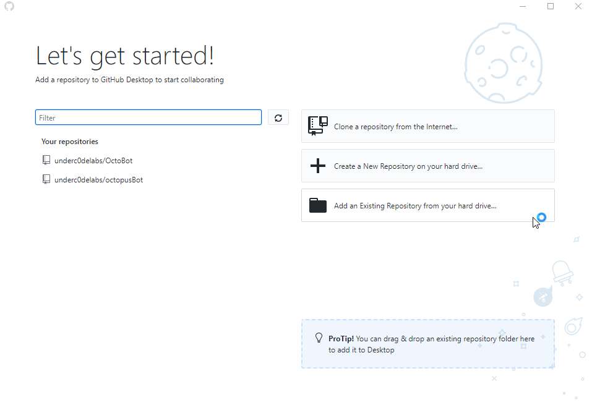Choose Add an Existing Repository from your hard drive

pyautogui.click(x=428, y=205)
